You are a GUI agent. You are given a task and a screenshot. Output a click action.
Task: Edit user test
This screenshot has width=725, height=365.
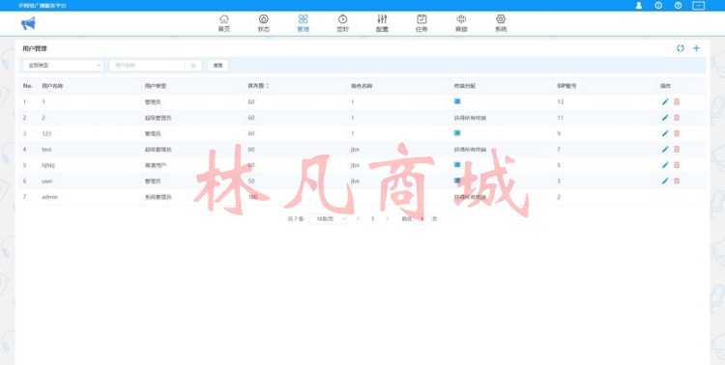[665, 149]
